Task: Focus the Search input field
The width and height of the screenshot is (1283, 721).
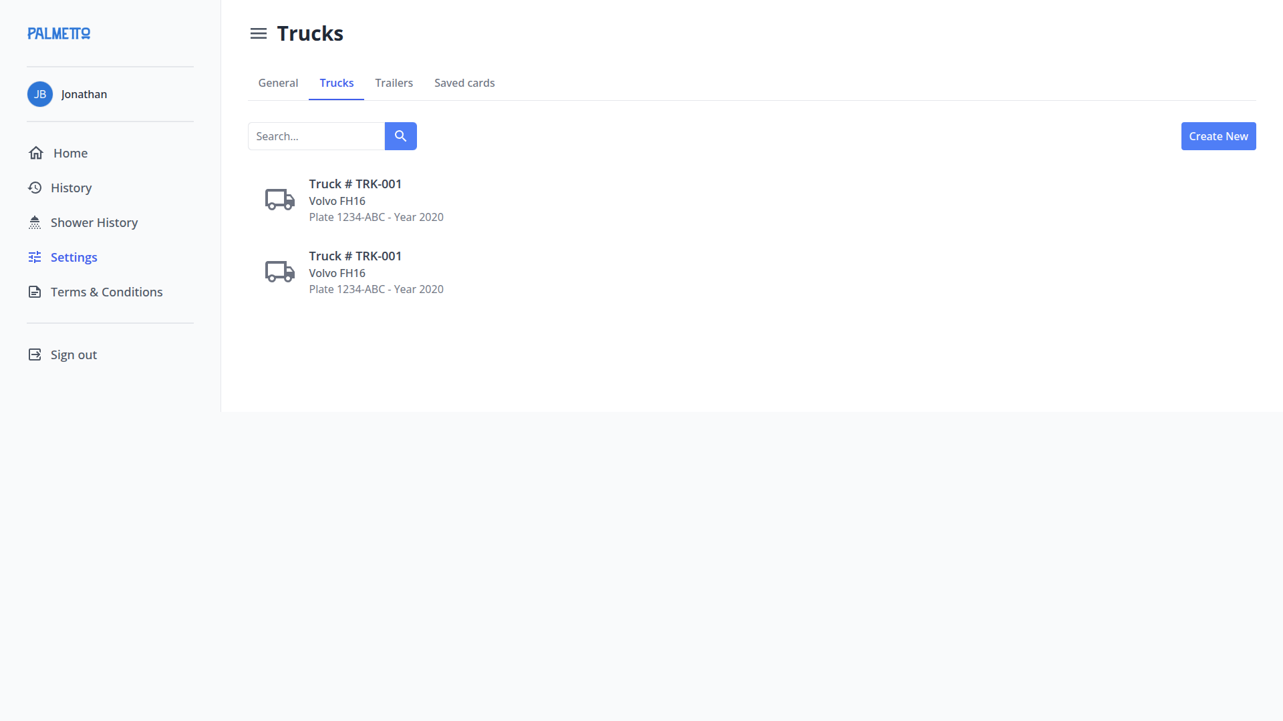Action: tap(316, 136)
